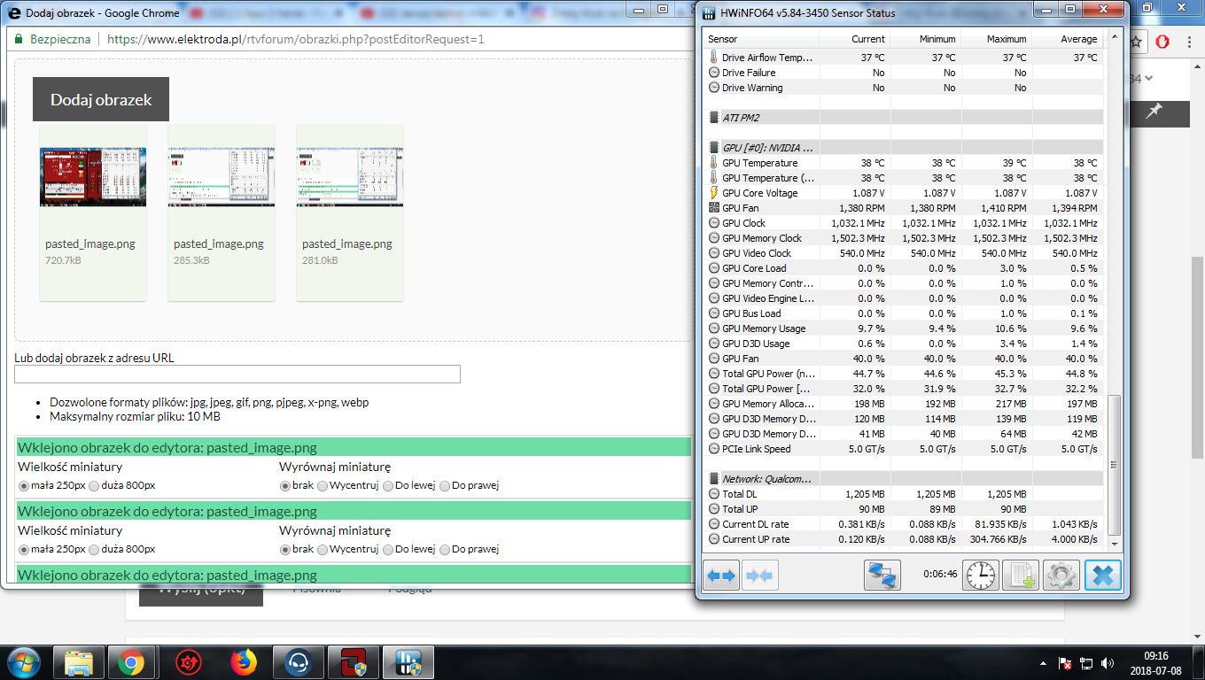This screenshot has height=680, width=1205.
Task: Click the Minimum column header
Action: pos(925,39)
